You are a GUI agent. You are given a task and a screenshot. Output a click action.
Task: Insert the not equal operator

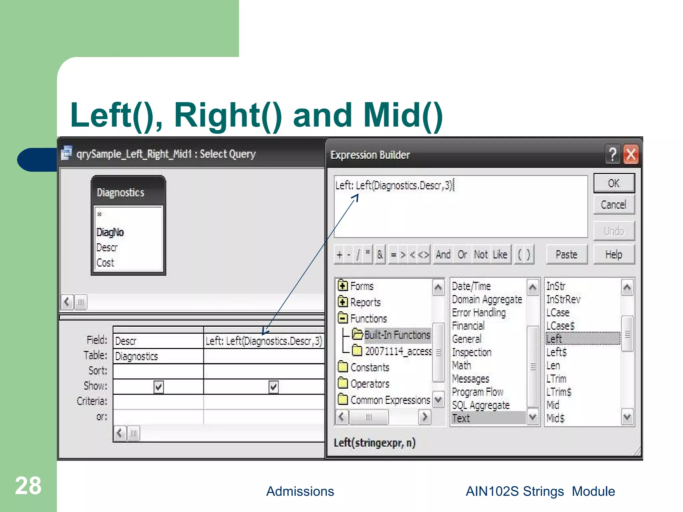click(424, 255)
